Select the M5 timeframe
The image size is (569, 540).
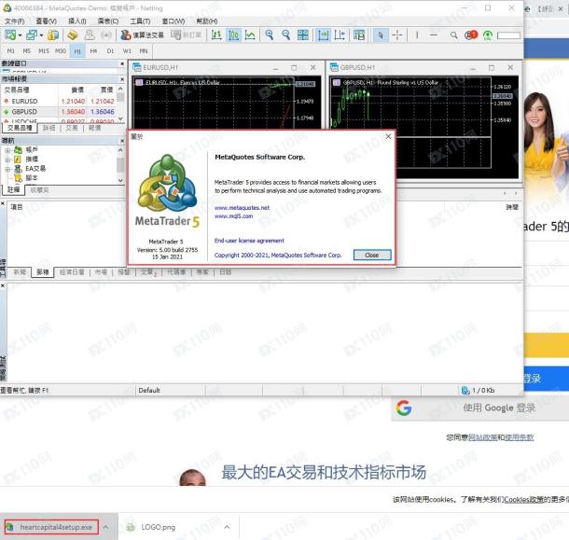[x=27, y=51]
